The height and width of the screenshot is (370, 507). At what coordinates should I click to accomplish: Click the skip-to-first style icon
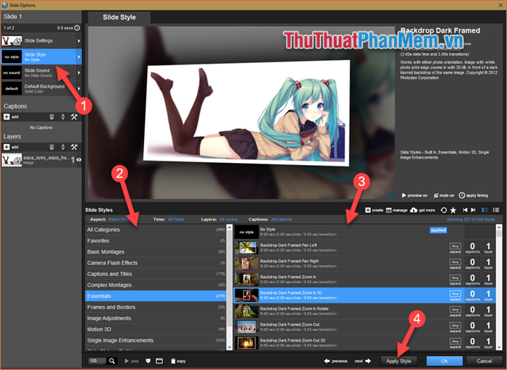coord(465,210)
